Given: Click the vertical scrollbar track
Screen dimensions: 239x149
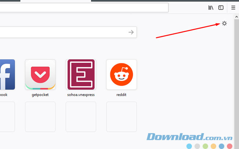Looking at the screenshot, I should (236, 84).
